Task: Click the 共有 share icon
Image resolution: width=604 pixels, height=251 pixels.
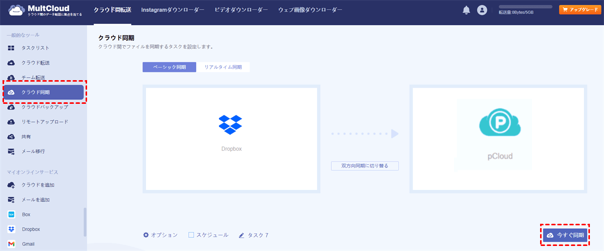Action: click(x=11, y=137)
